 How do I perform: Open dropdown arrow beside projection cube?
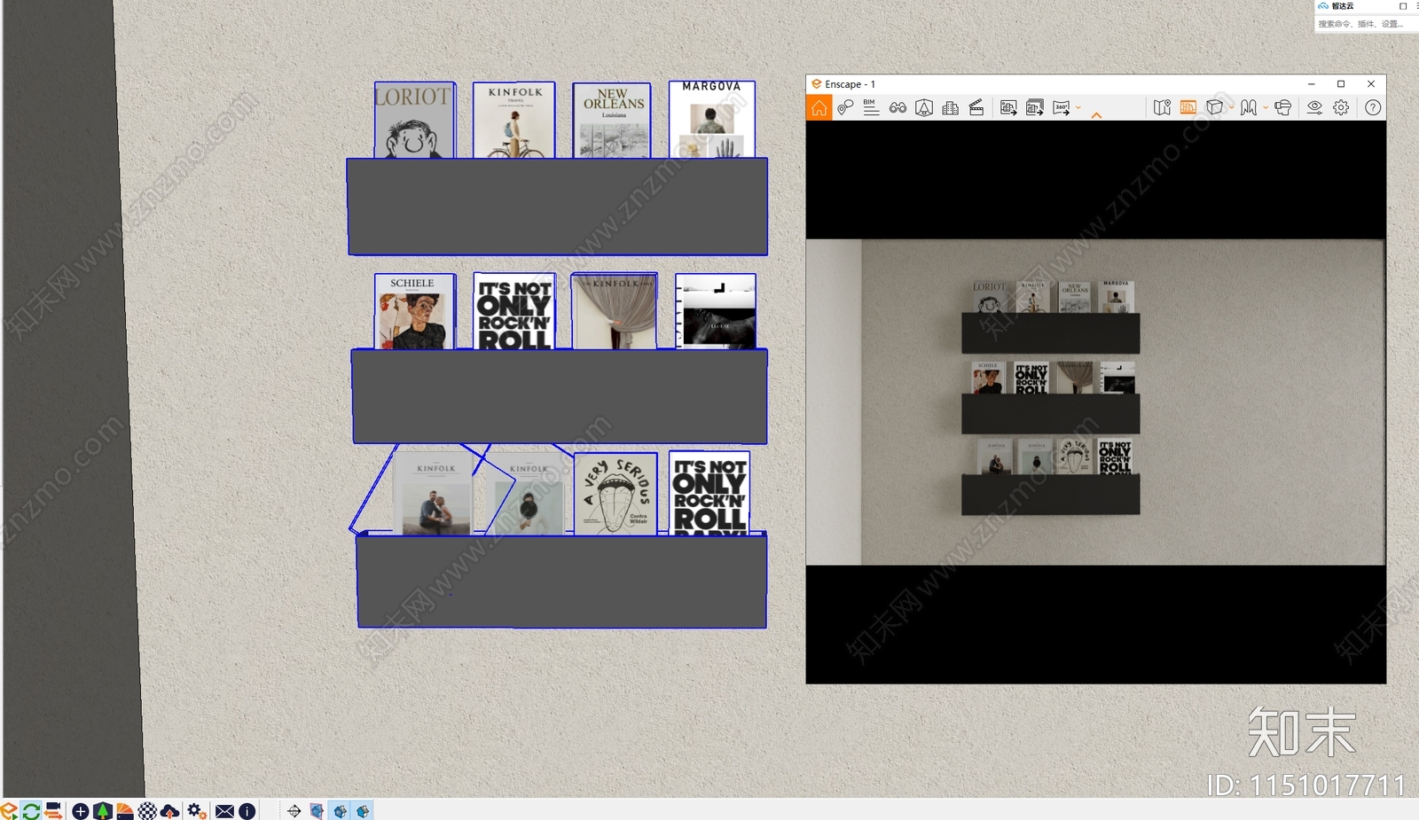coord(1231,107)
